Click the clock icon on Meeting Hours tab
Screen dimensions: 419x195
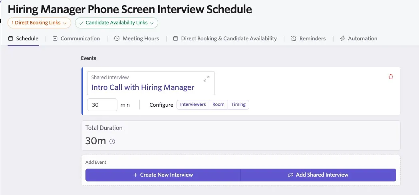(x=117, y=38)
